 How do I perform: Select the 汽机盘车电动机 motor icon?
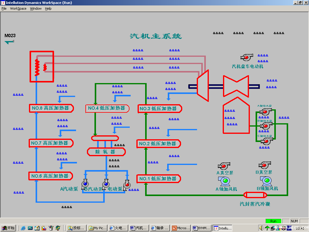(x=247, y=57)
